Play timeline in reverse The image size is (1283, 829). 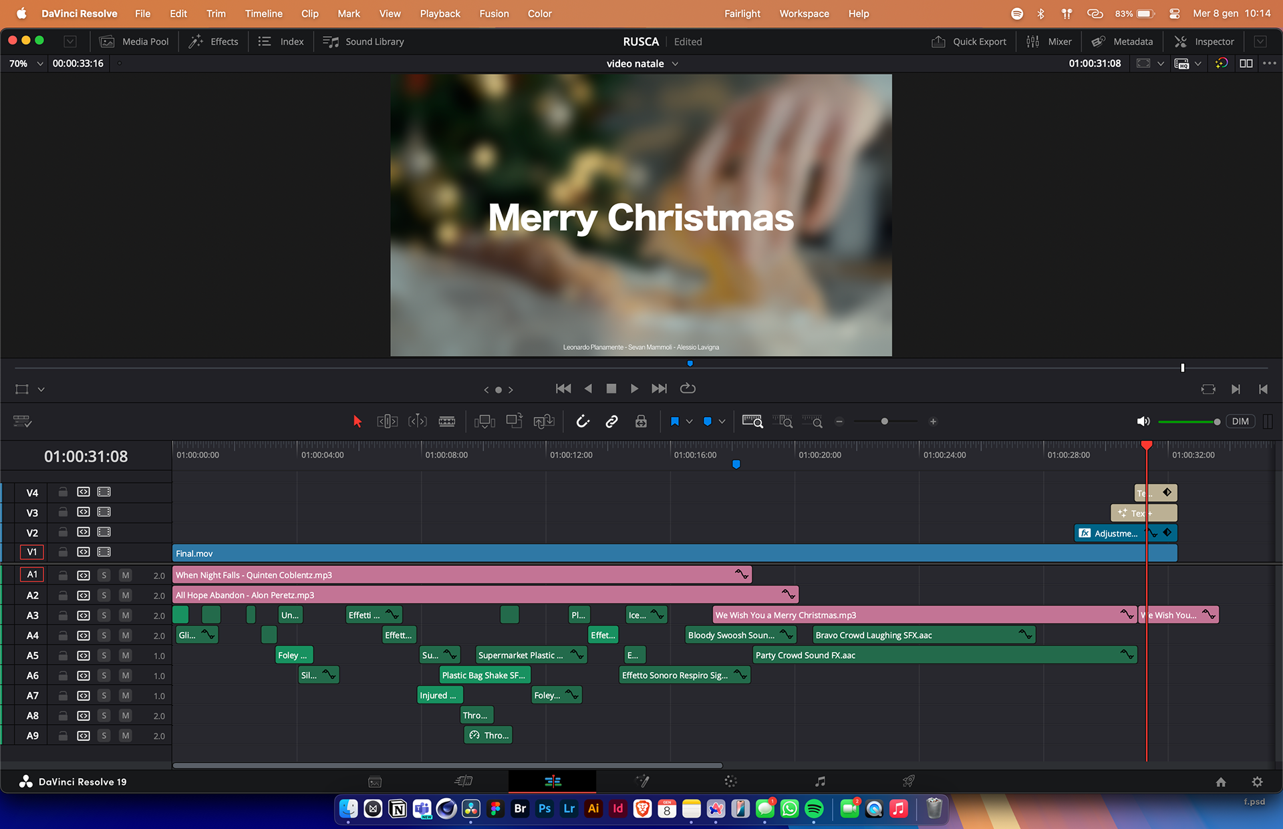pyautogui.click(x=588, y=389)
